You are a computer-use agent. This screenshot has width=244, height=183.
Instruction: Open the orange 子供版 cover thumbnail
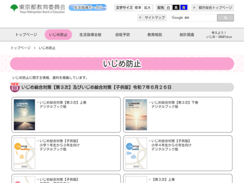pos(24,153)
